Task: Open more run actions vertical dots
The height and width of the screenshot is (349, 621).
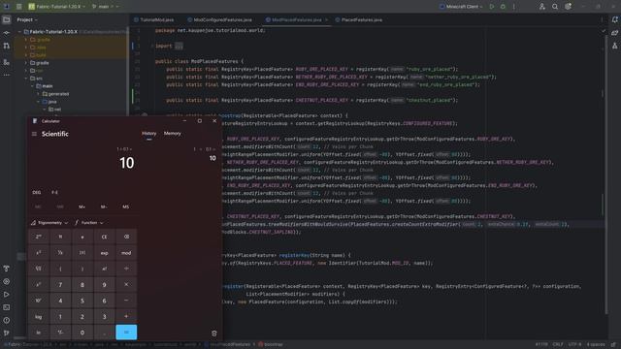Action: (513, 7)
